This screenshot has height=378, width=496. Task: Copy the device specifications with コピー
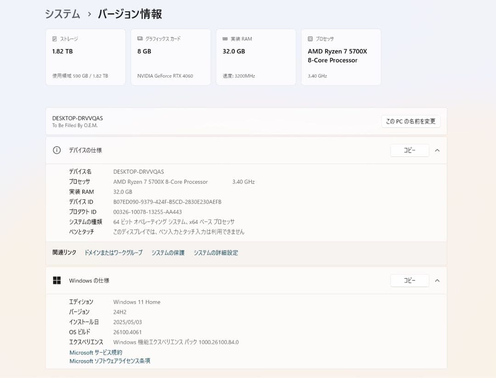409,150
